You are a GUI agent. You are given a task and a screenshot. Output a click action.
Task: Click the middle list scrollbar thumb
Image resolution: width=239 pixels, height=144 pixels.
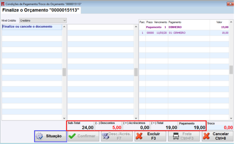(136, 72)
